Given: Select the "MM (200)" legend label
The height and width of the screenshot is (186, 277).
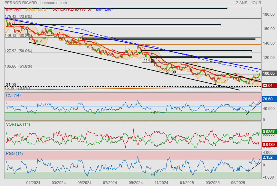Looking at the screenshot, I should 104,9.
